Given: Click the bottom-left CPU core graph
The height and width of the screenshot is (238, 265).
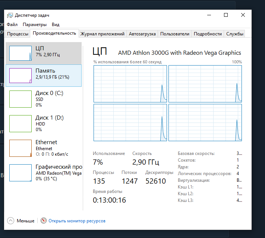Looking at the screenshot, I should 130,123.
